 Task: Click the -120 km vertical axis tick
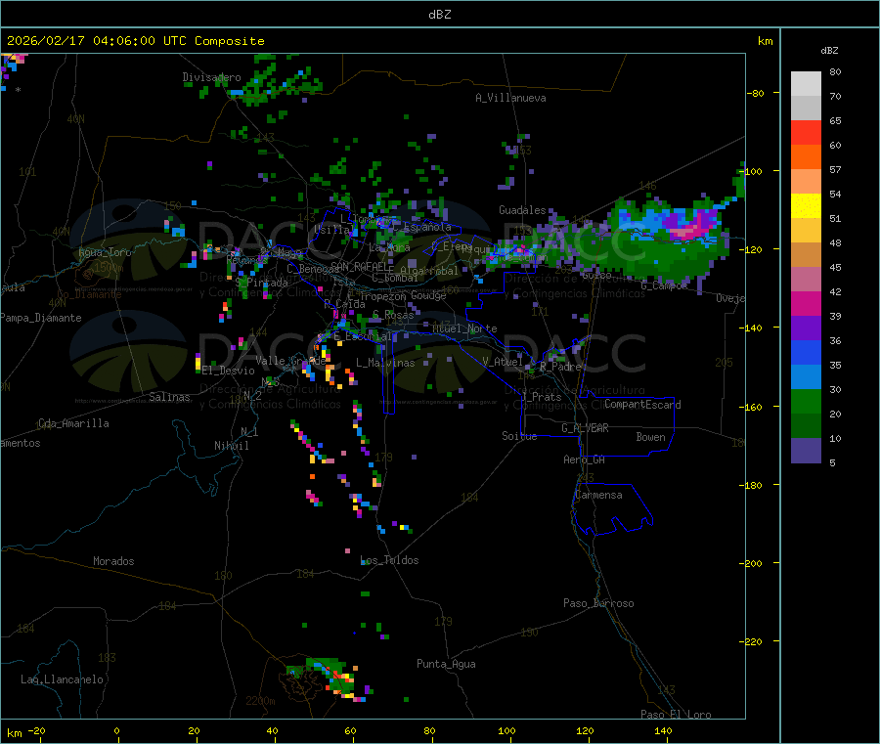coord(752,249)
